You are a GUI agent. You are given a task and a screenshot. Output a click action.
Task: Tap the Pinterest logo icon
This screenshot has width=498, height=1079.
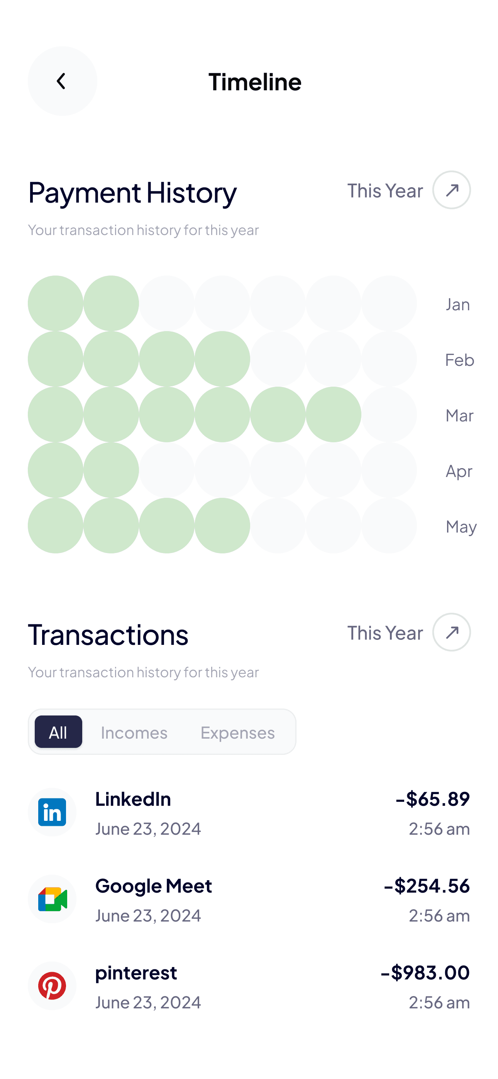[x=52, y=986]
